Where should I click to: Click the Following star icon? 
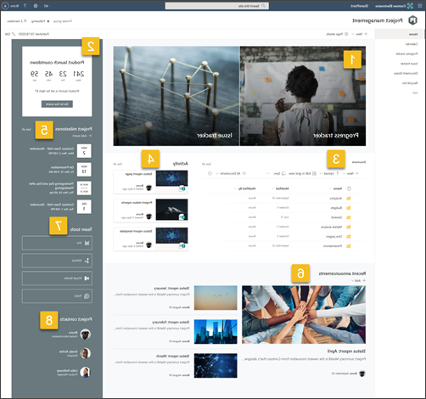48,21
